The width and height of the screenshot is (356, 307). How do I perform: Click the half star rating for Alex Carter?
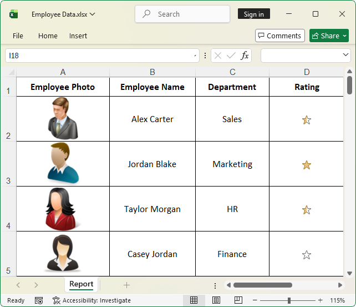[x=307, y=120]
